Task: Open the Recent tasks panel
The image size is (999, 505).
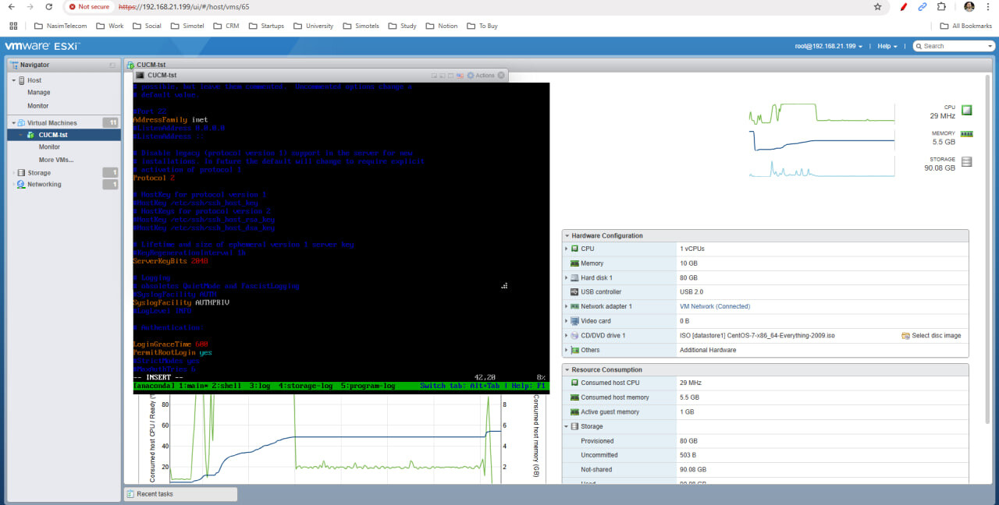Action: pos(180,494)
